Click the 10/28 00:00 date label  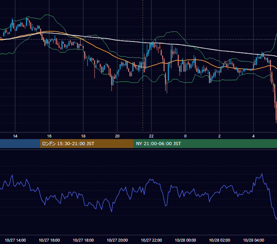coord(185,240)
